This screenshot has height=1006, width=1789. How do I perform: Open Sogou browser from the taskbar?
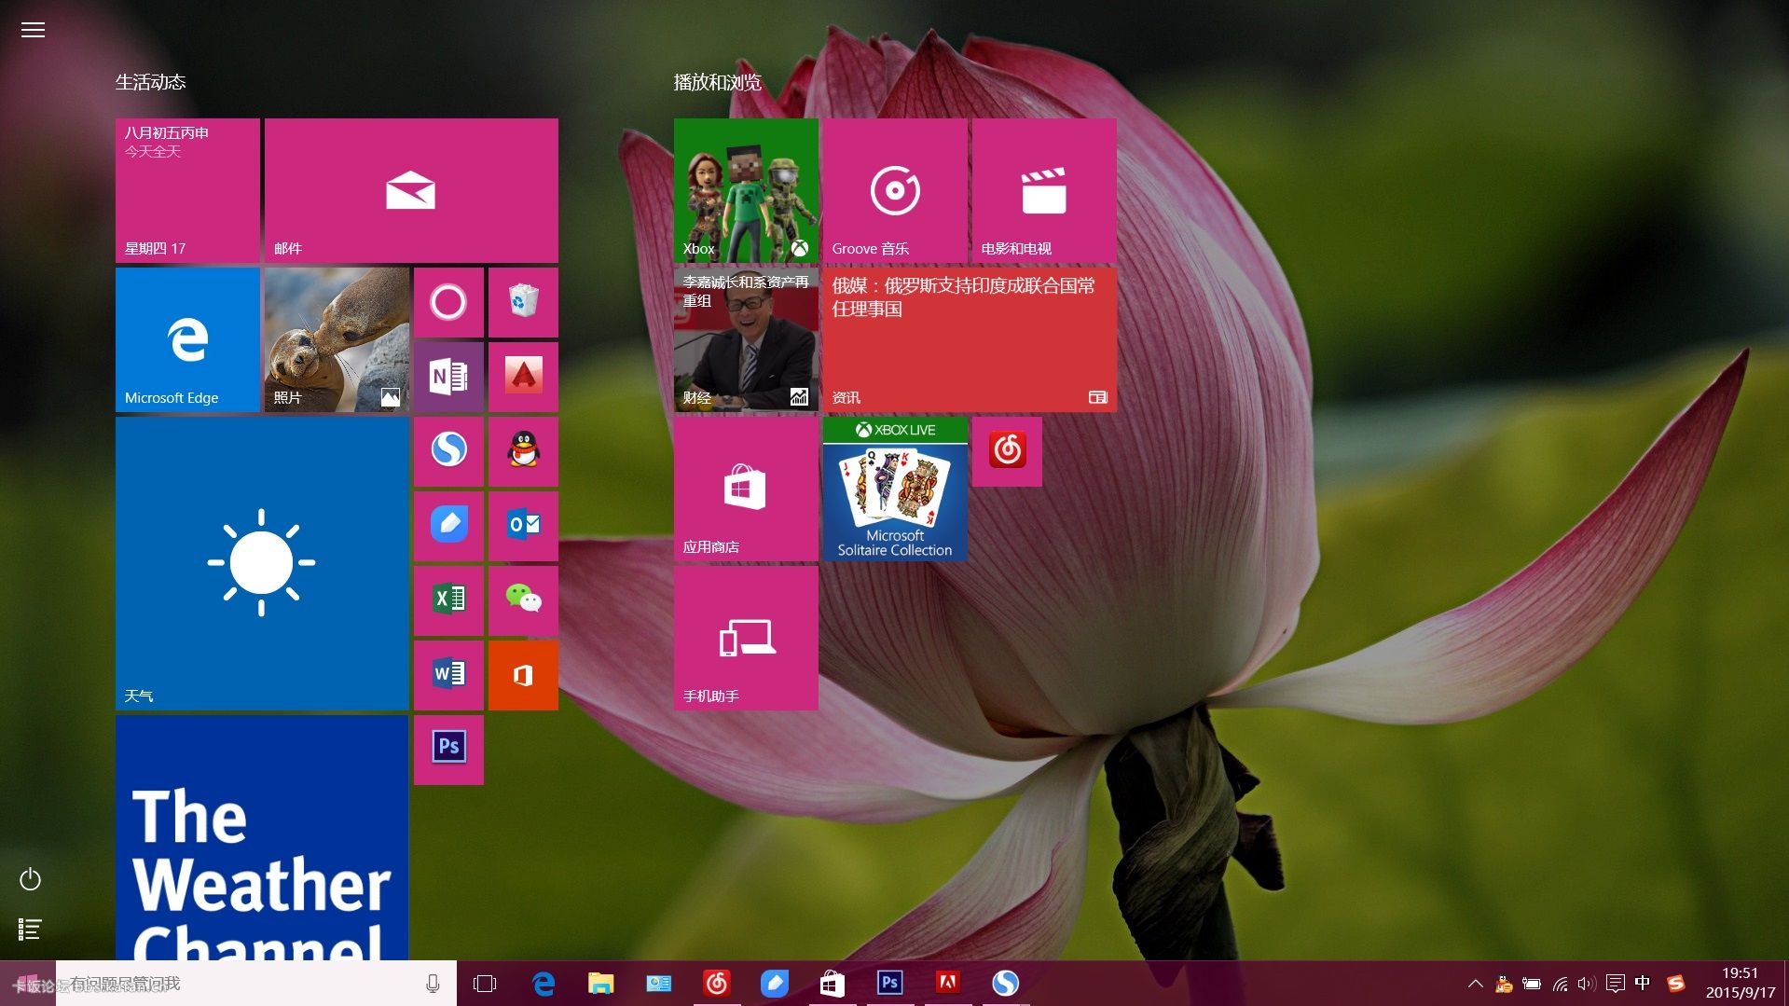click(x=1006, y=984)
